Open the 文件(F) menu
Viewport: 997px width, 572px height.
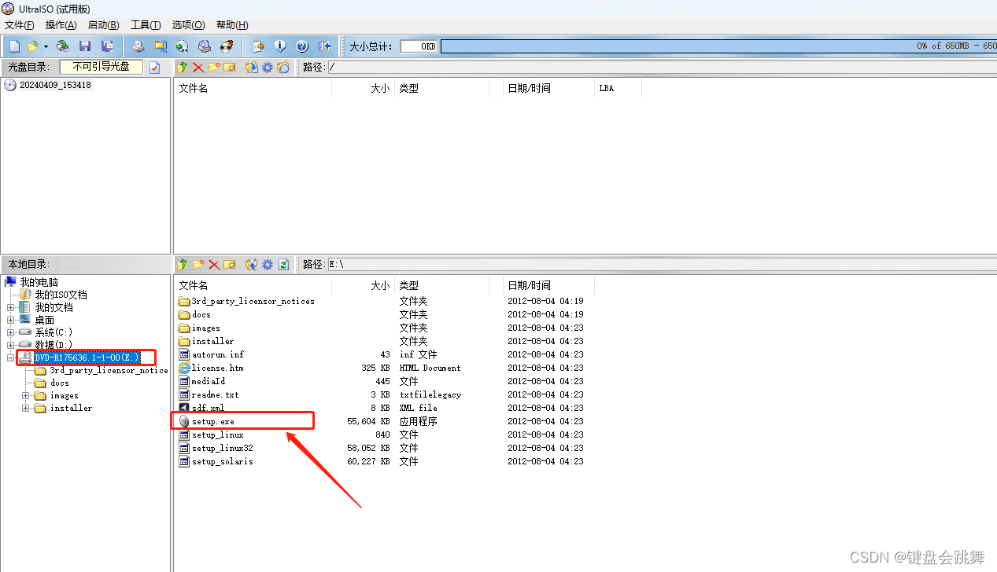coord(20,25)
